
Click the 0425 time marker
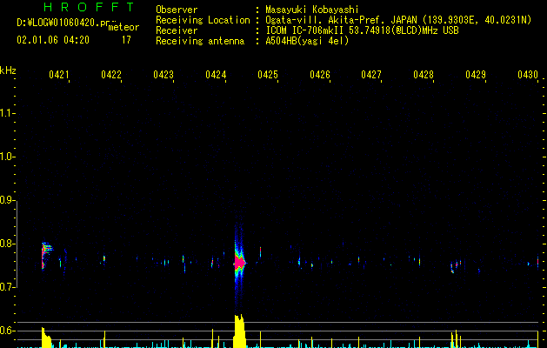(x=268, y=75)
